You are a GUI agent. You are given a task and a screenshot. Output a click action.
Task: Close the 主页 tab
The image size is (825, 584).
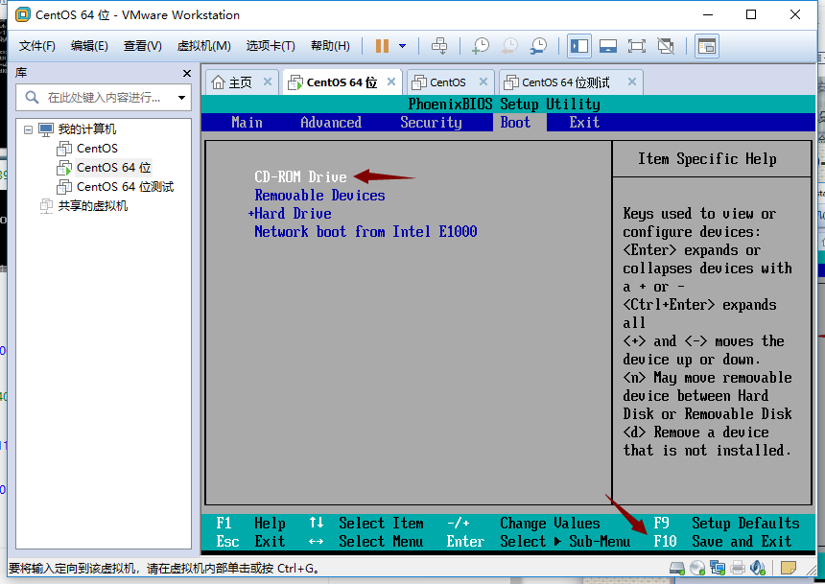tap(268, 82)
